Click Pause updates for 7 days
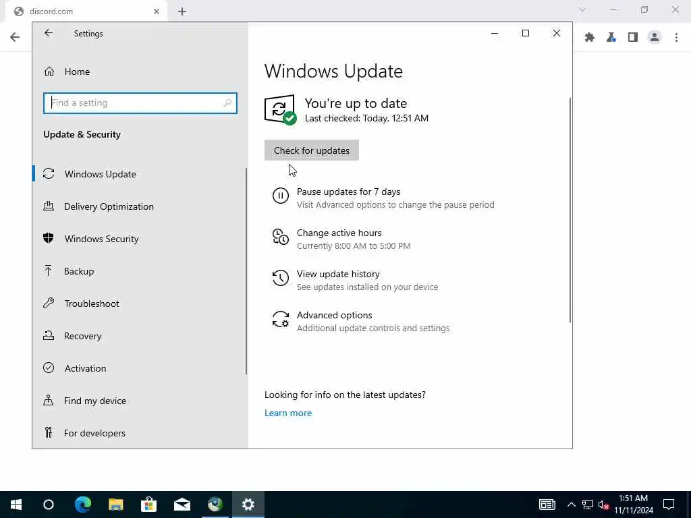 click(348, 192)
